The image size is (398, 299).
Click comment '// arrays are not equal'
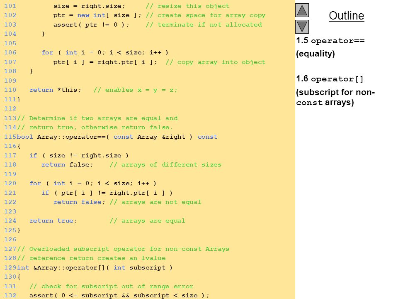155,202
